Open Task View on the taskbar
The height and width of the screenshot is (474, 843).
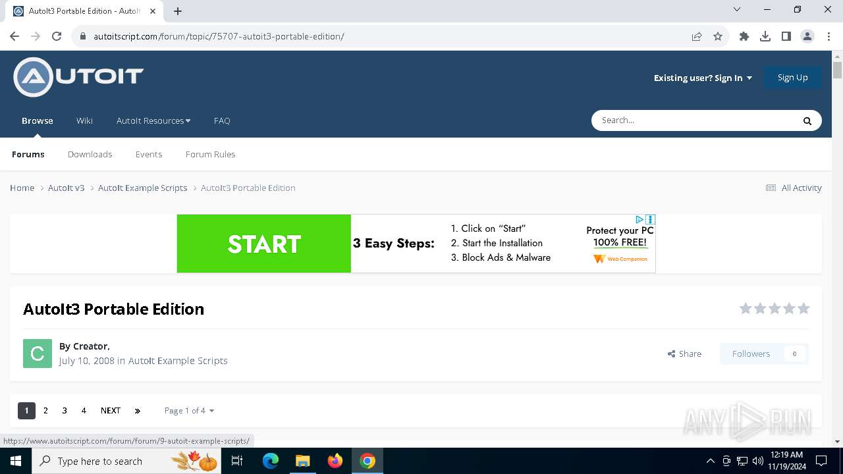[237, 461]
